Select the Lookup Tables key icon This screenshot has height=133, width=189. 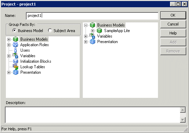pyautogui.click(x=16, y=67)
